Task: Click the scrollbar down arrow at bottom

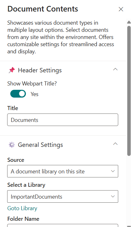Action: 129,226
